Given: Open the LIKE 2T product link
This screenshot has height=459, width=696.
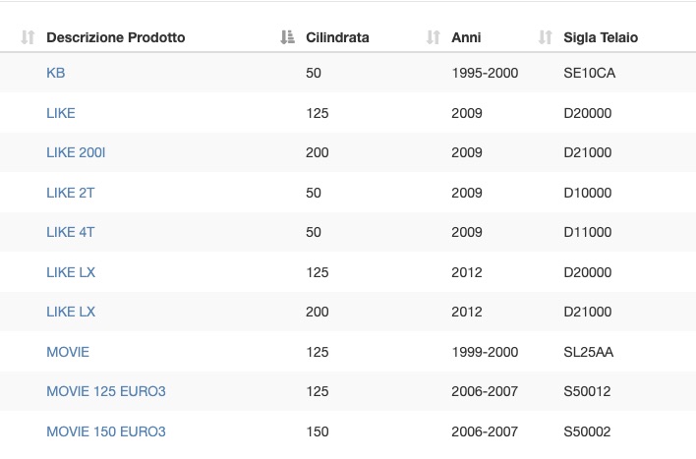Looking at the screenshot, I should click(x=70, y=193).
